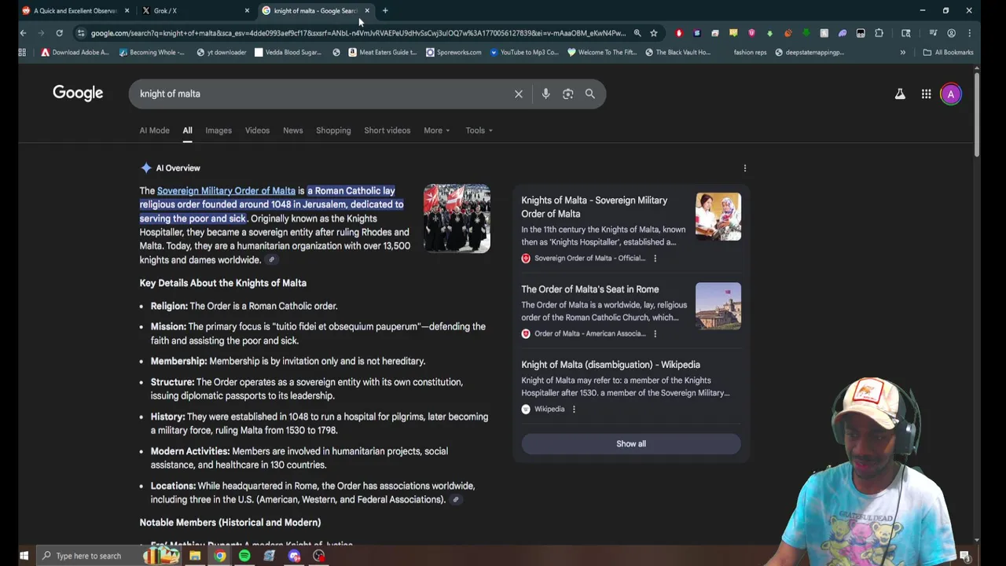Viewport: 1006px width, 566px height.
Task: Expand the More search filters dropdown
Action: [x=436, y=130]
